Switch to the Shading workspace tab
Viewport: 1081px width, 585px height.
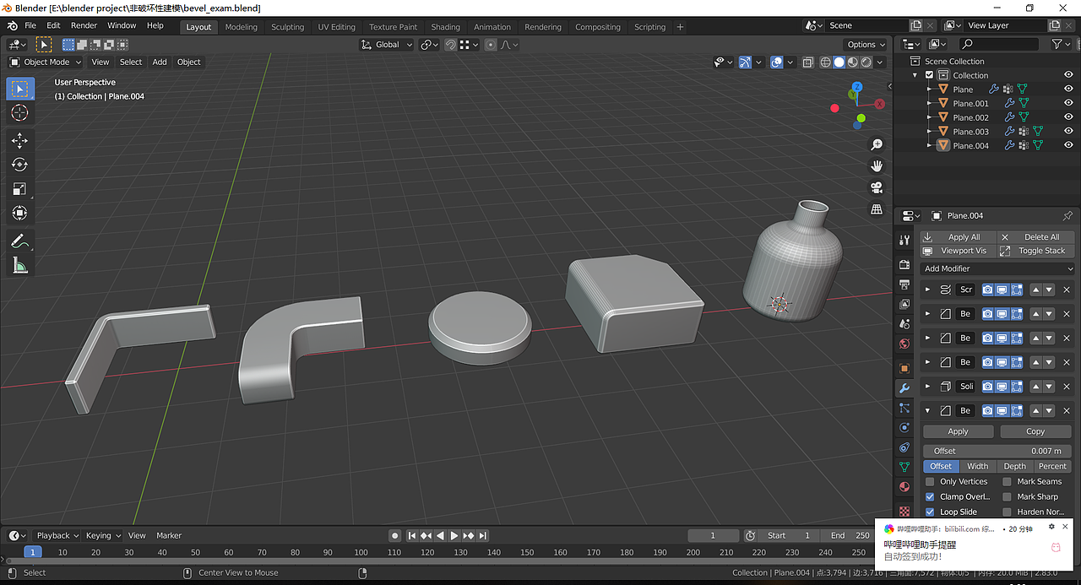445,27
